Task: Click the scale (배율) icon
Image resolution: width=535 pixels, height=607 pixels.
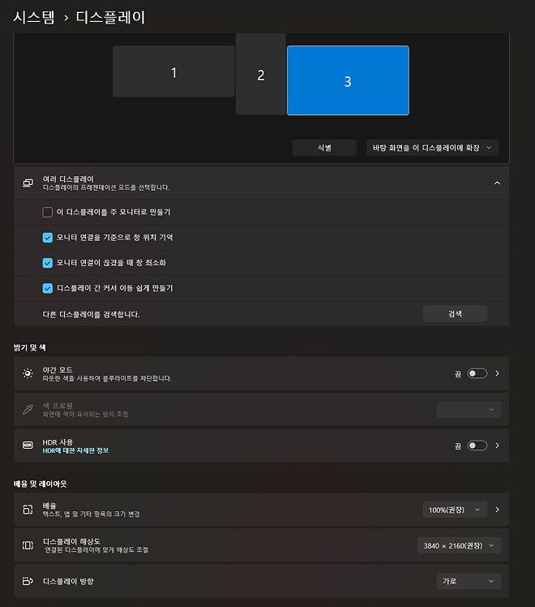Action: (x=28, y=510)
